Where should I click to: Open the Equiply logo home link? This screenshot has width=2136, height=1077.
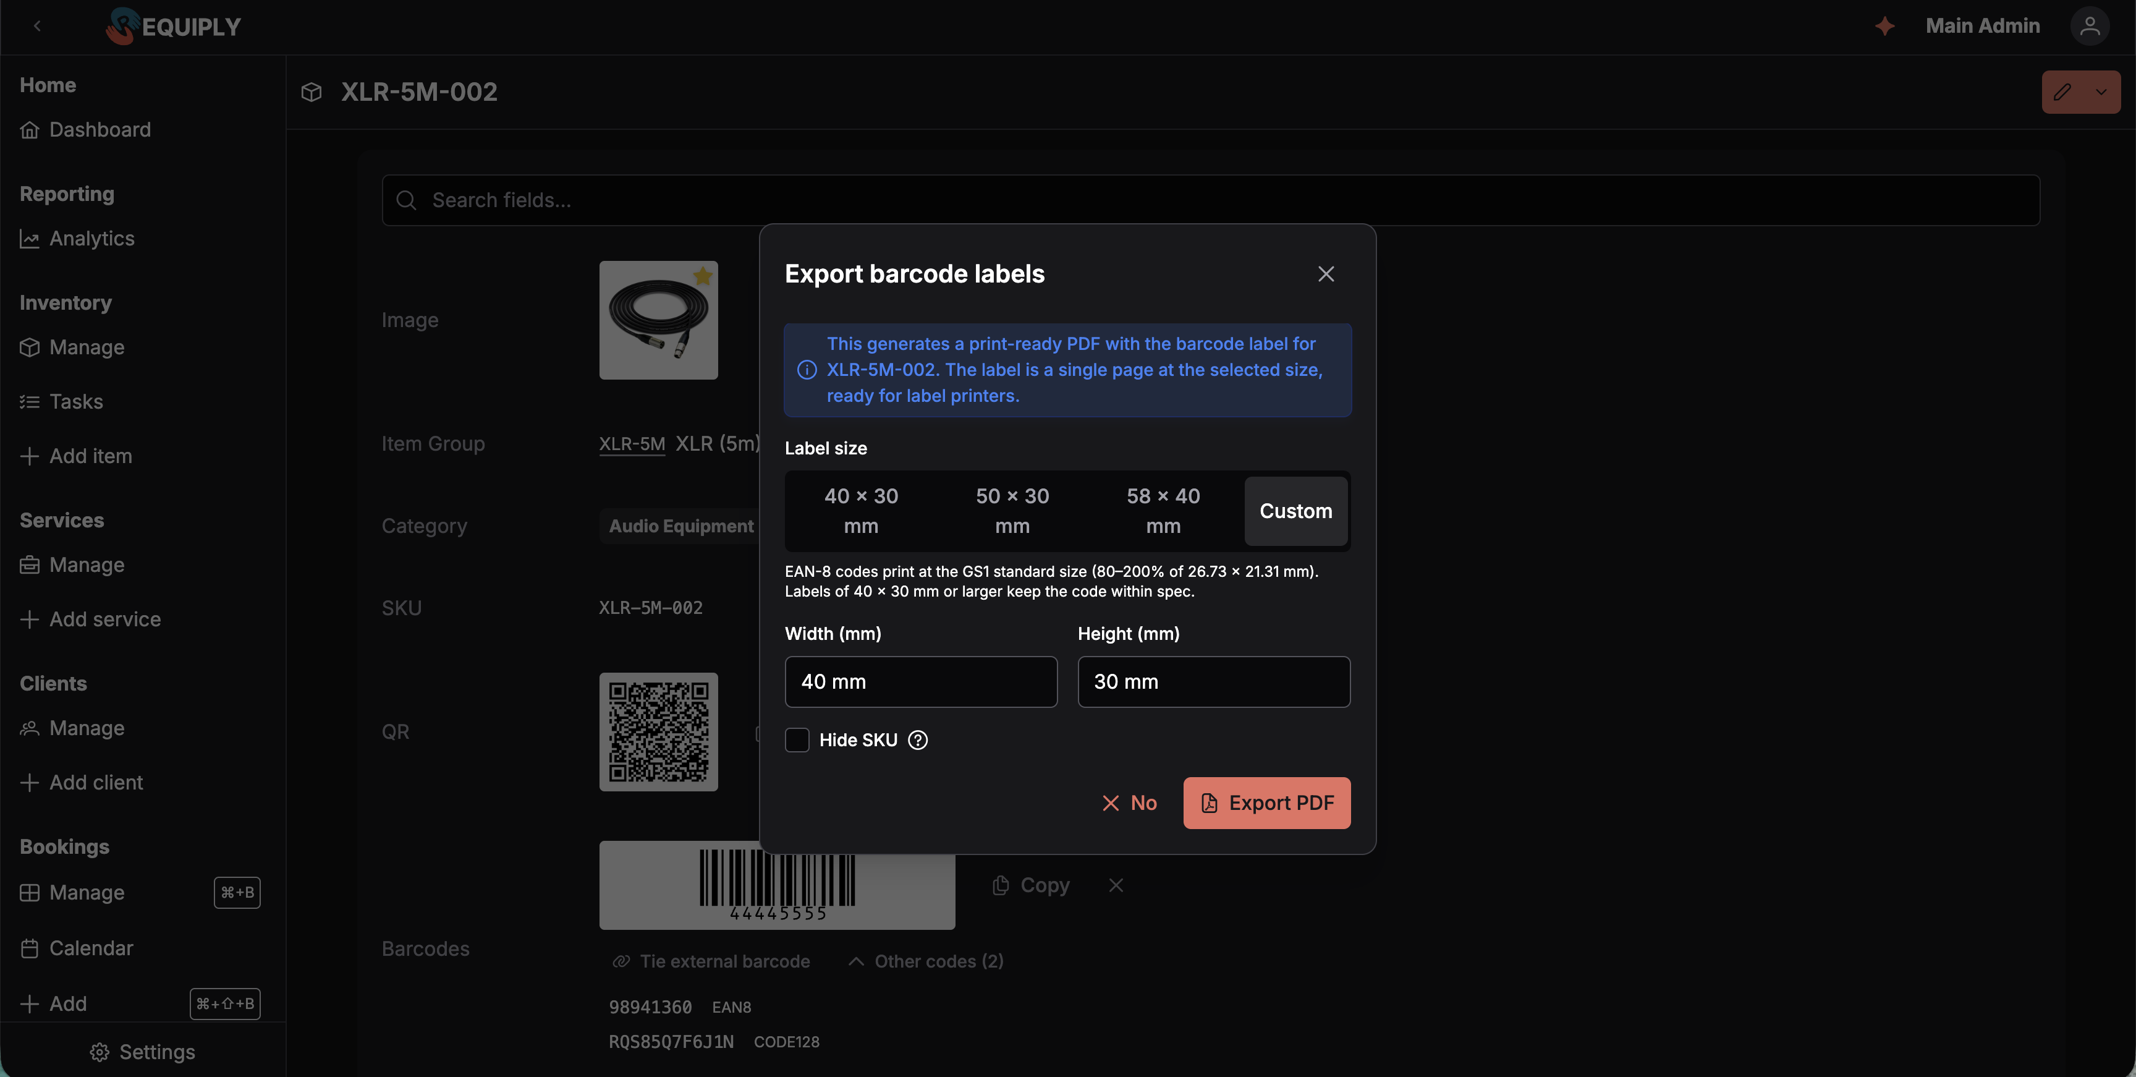coord(172,27)
